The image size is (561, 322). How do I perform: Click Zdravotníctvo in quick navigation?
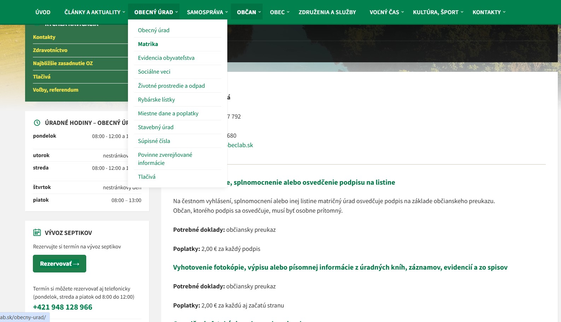pos(50,50)
